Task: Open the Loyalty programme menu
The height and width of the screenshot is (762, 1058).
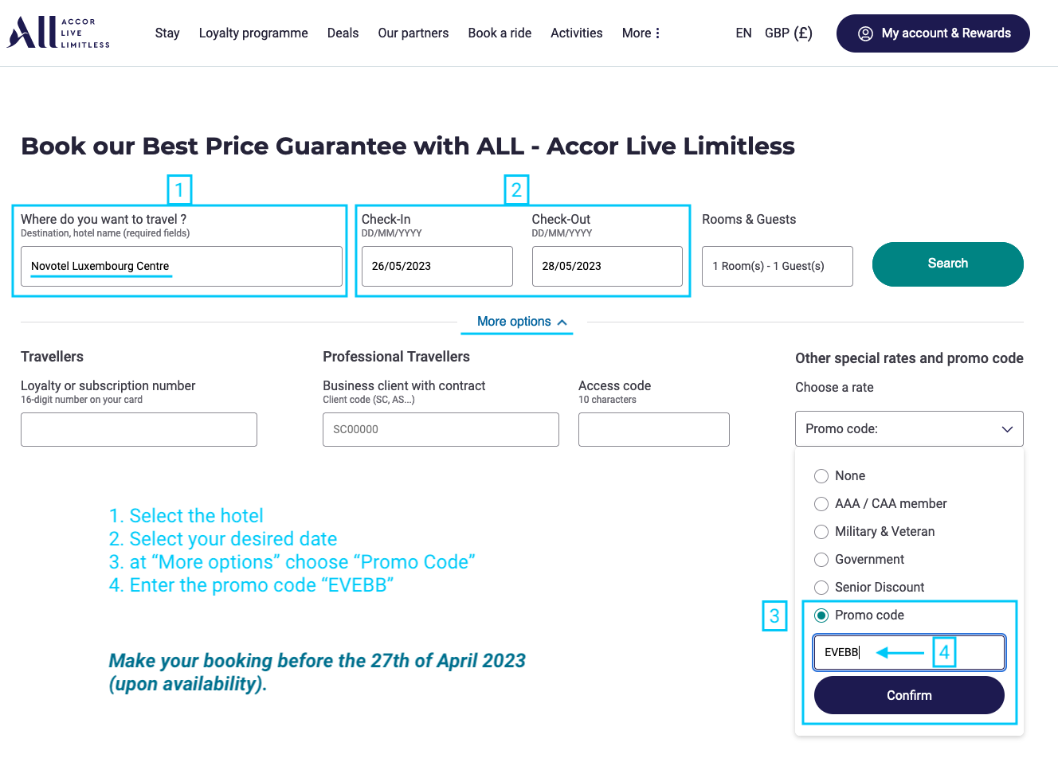Action: coord(253,33)
